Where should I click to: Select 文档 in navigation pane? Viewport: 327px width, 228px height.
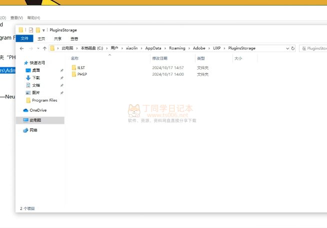tap(36, 85)
